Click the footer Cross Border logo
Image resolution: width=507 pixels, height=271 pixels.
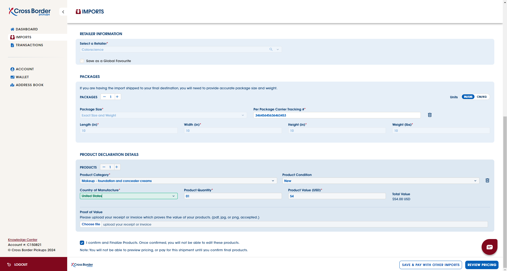coord(82,265)
